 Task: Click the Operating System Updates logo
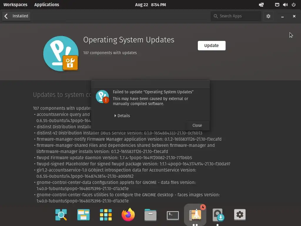61,54
